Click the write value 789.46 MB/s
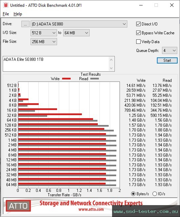The image size is (180, 217). pos(135,110)
